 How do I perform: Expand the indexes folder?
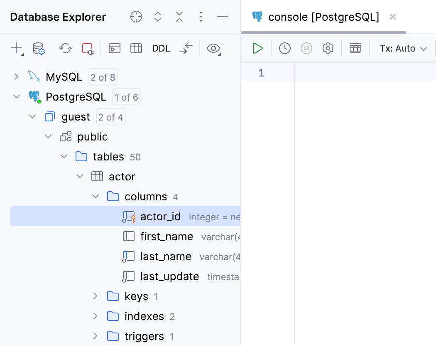coord(95,316)
